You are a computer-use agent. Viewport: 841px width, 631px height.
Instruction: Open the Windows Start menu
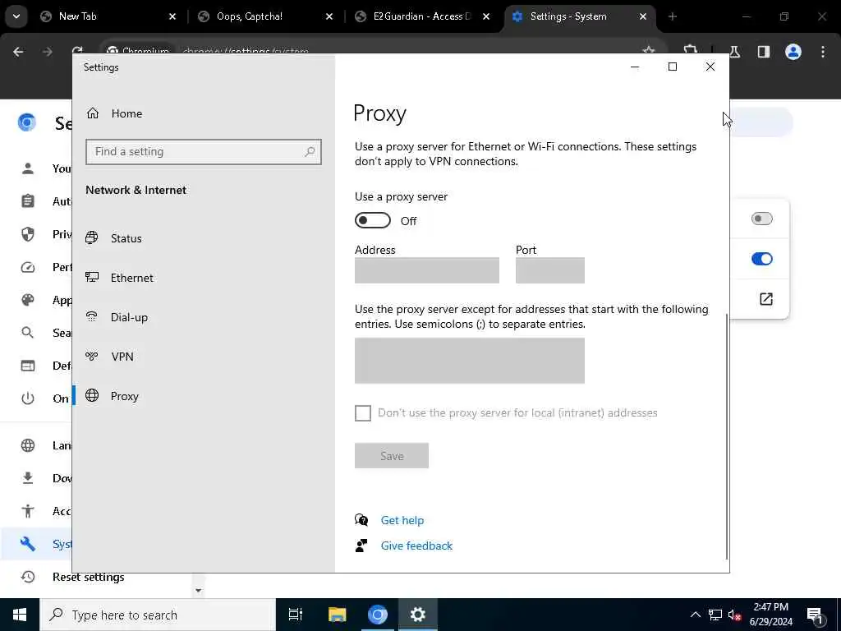20,615
